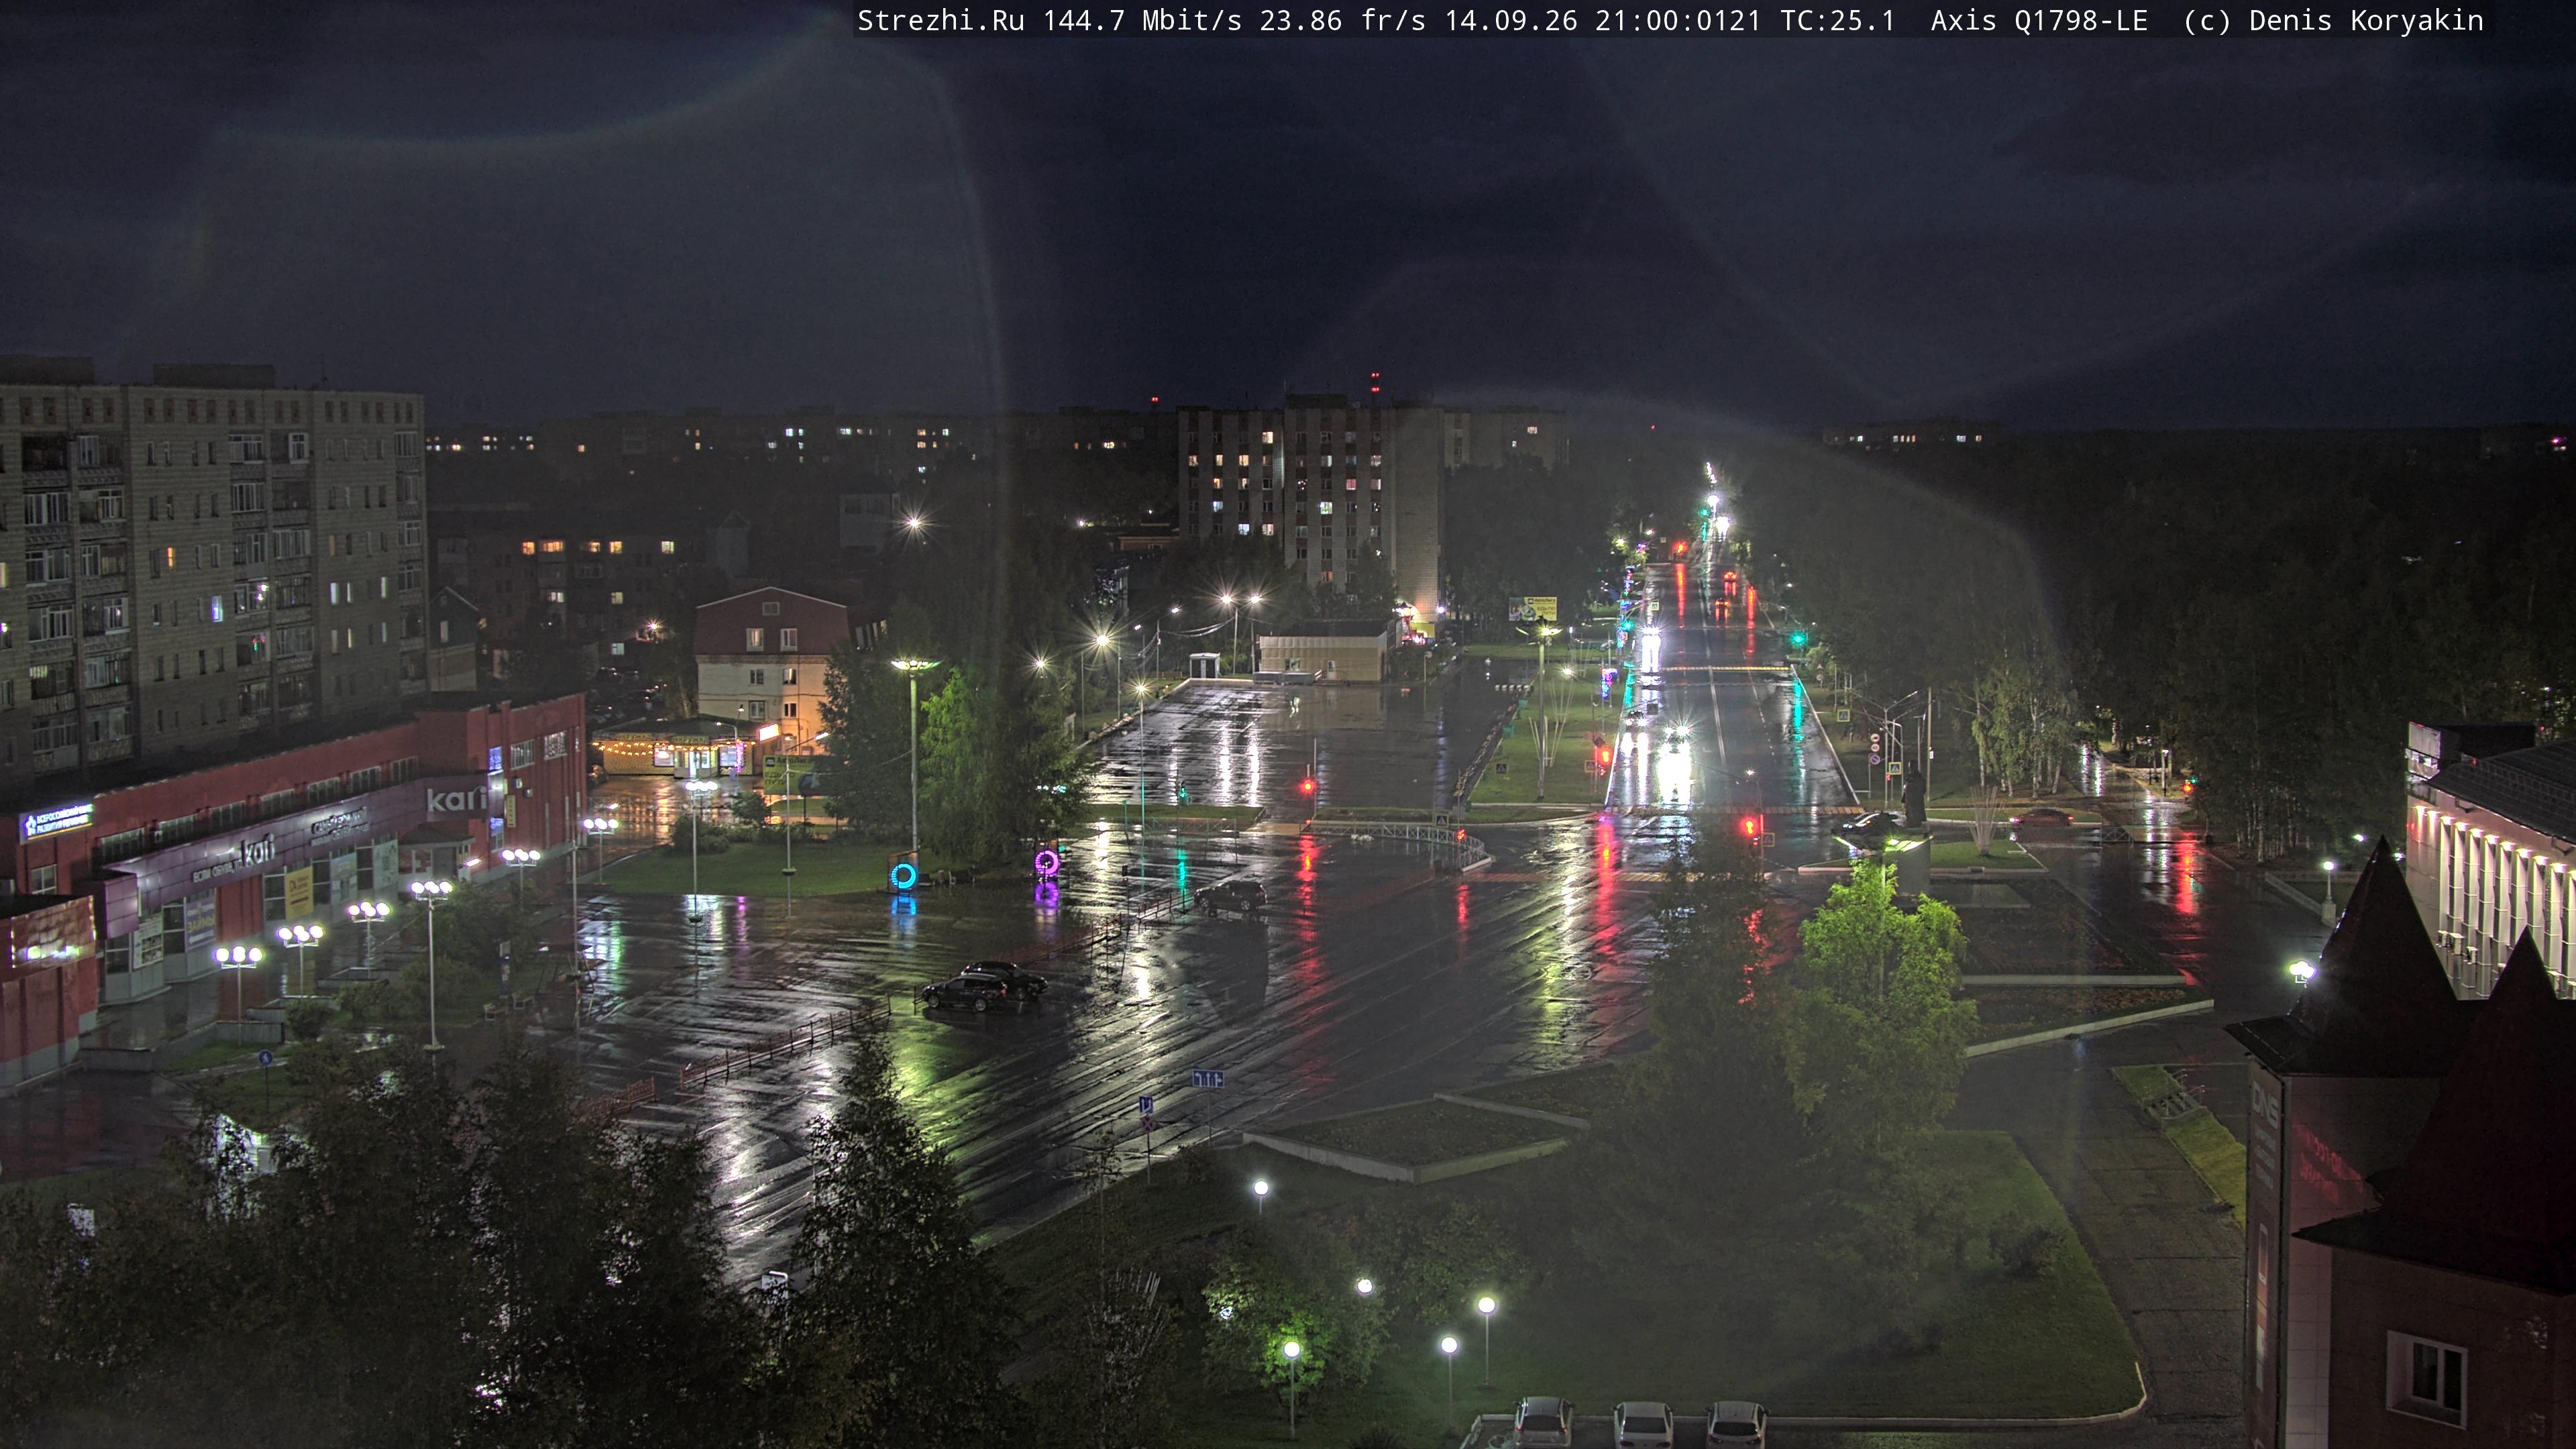Click the glowing purple ring sculpture
The width and height of the screenshot is (2576, 1449).
pyautogui.click(x=1046, y=861)
